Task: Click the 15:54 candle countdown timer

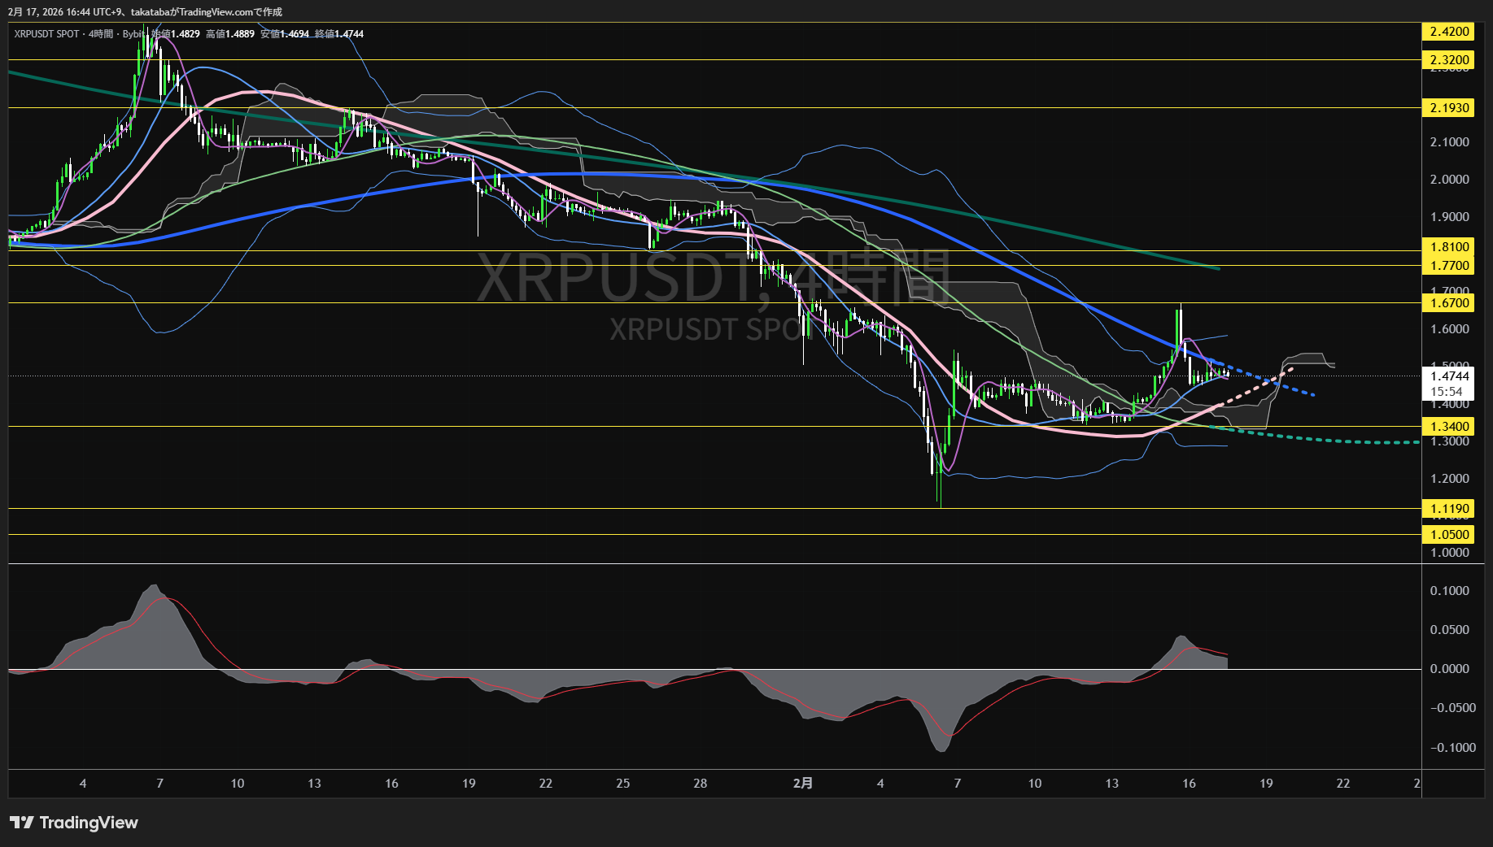Action: [x=1447, y=392]
